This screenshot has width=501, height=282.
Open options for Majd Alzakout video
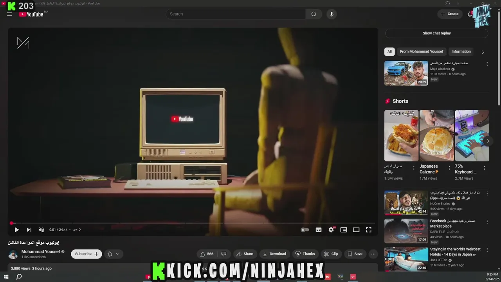point(487,64)
